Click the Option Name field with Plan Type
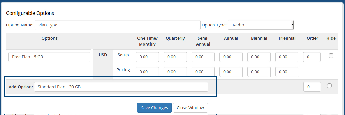 (117, 25)
